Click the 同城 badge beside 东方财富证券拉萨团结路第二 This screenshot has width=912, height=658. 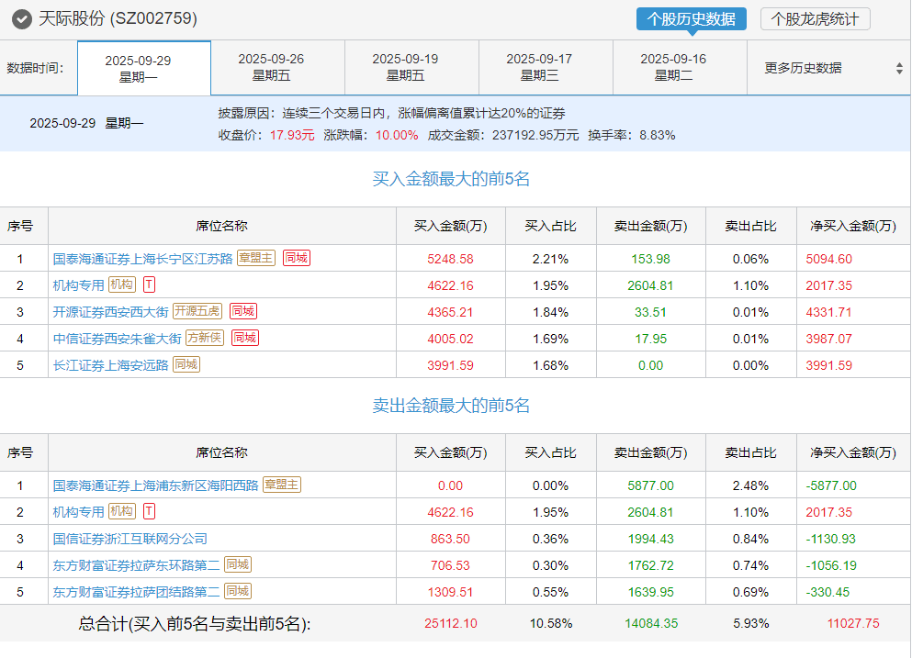click(237, 591)
